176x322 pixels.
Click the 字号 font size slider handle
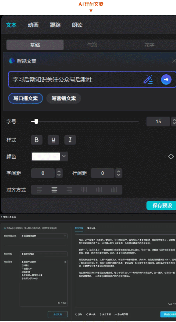(x=36, y=121)
